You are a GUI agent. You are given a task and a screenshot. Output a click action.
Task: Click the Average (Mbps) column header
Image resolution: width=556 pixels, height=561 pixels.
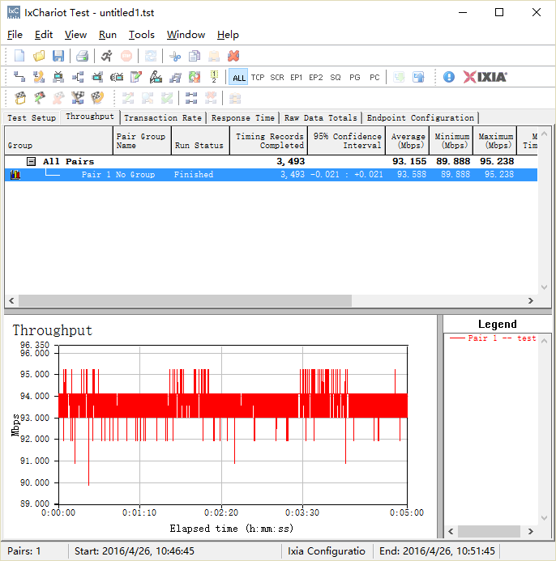(408, 141)
